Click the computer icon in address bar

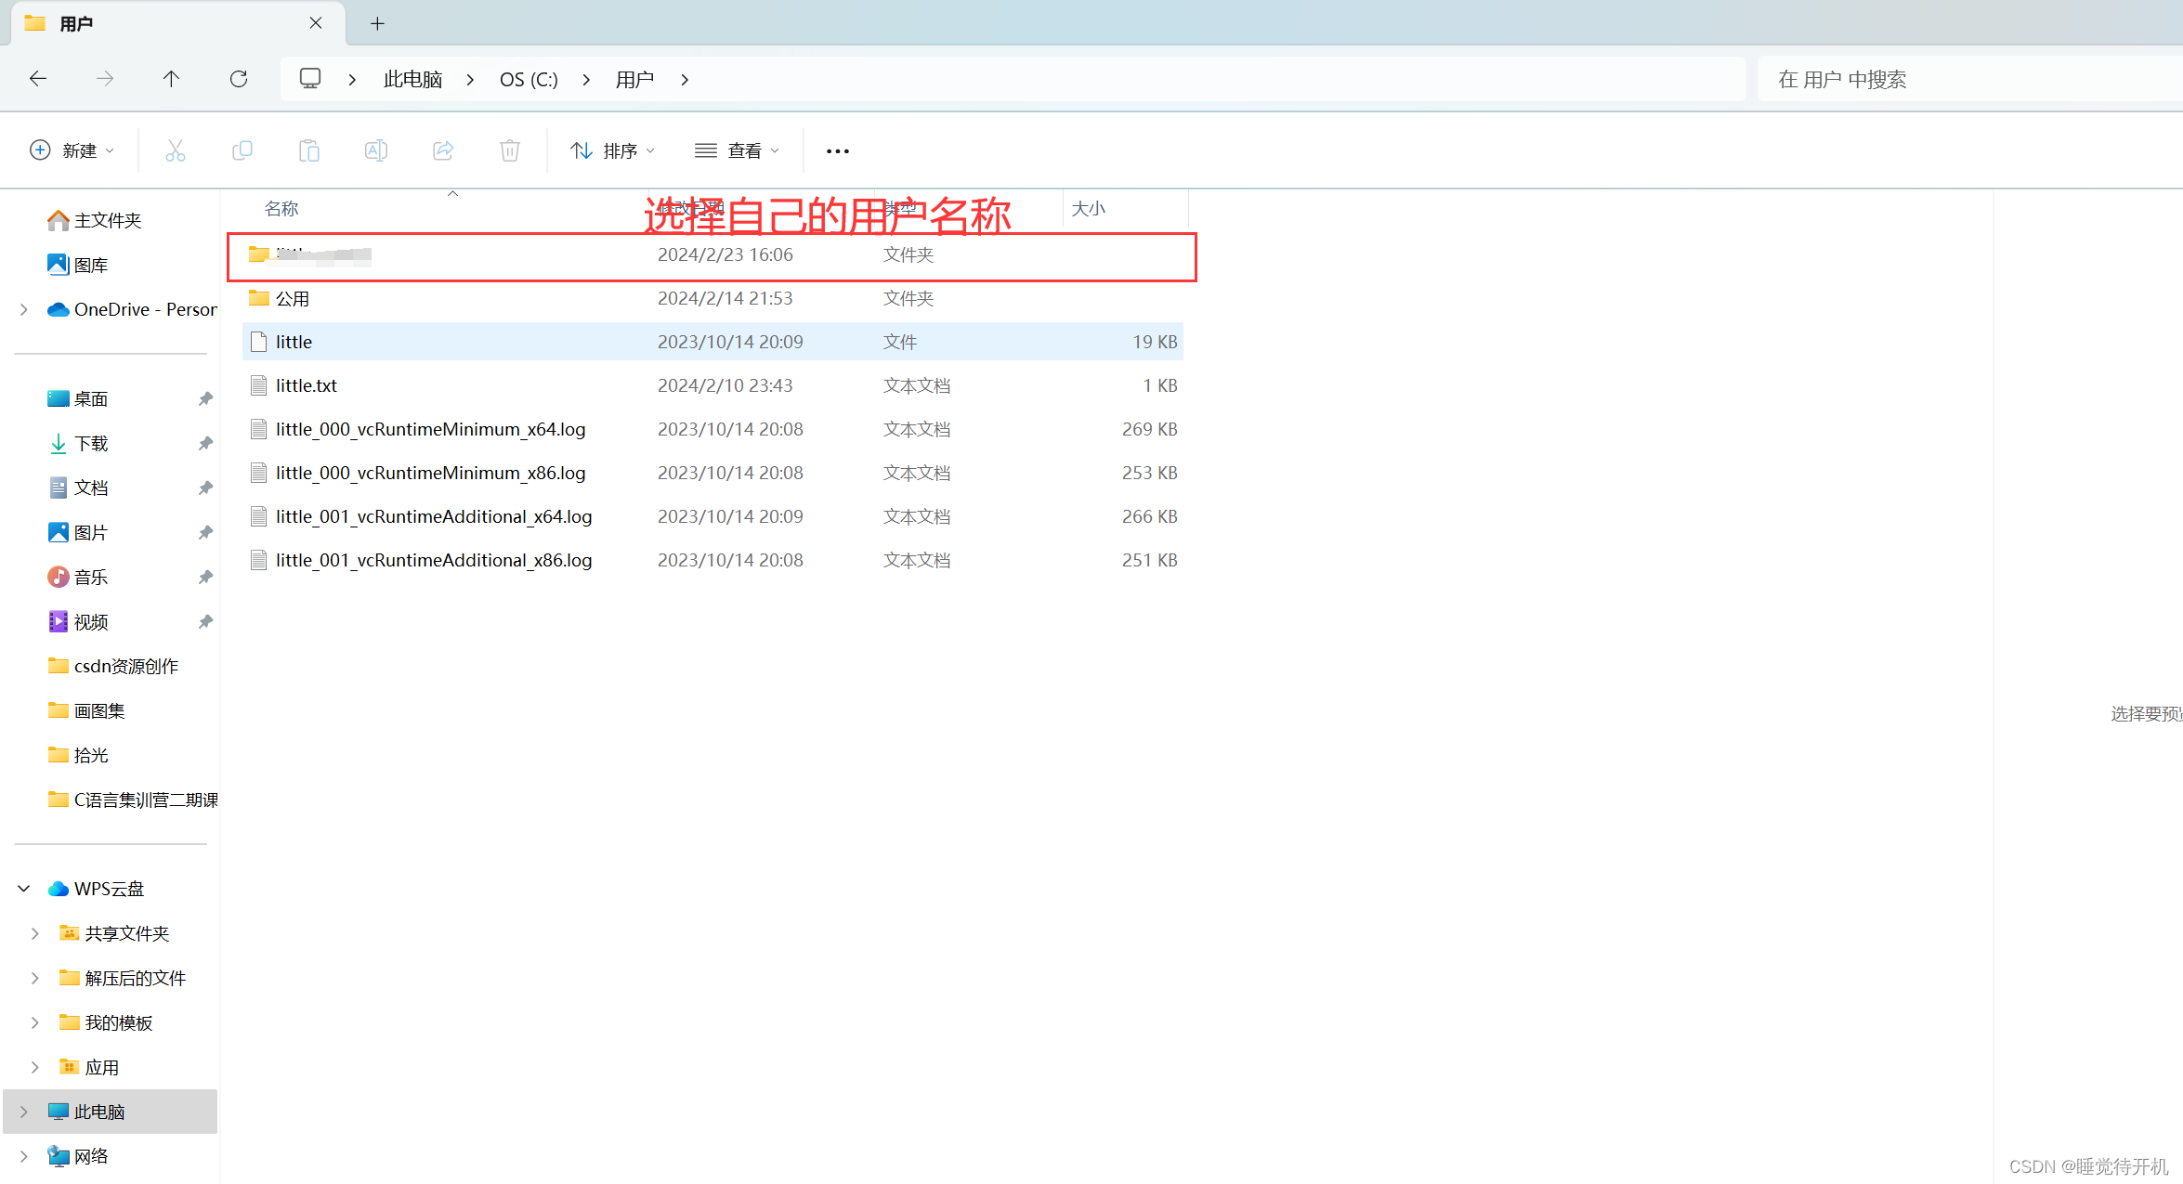(x=310, y=79)
